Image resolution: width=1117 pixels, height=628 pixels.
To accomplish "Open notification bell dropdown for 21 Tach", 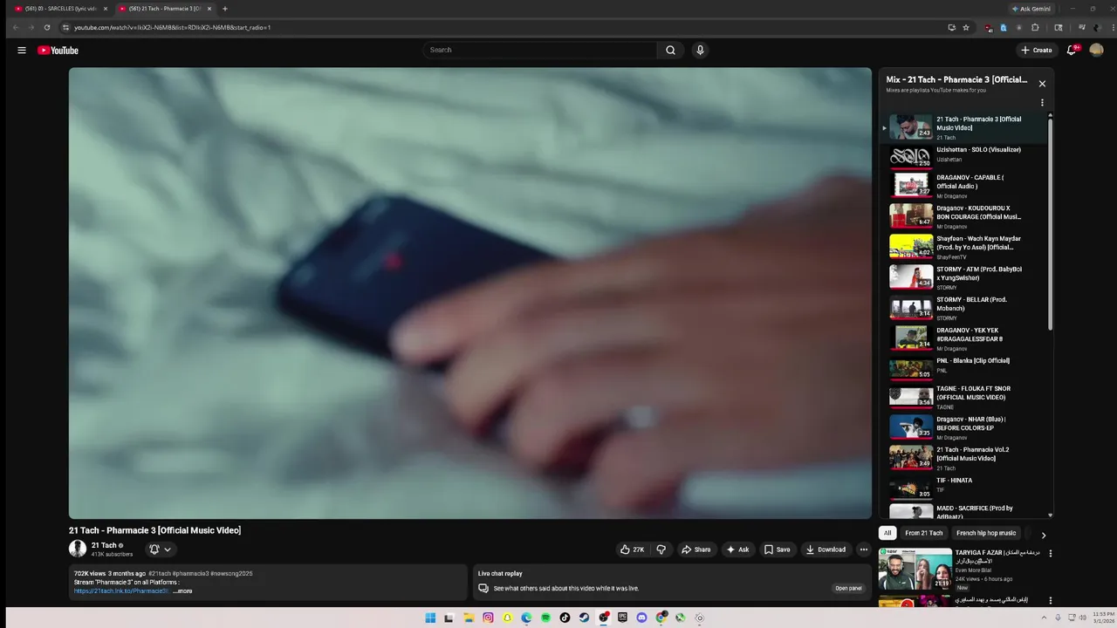I will coord(160,549).
